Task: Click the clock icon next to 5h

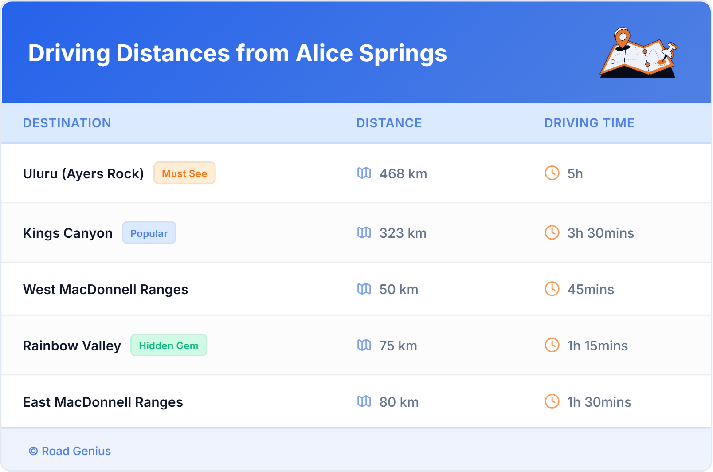Action: tap(552, 173)
